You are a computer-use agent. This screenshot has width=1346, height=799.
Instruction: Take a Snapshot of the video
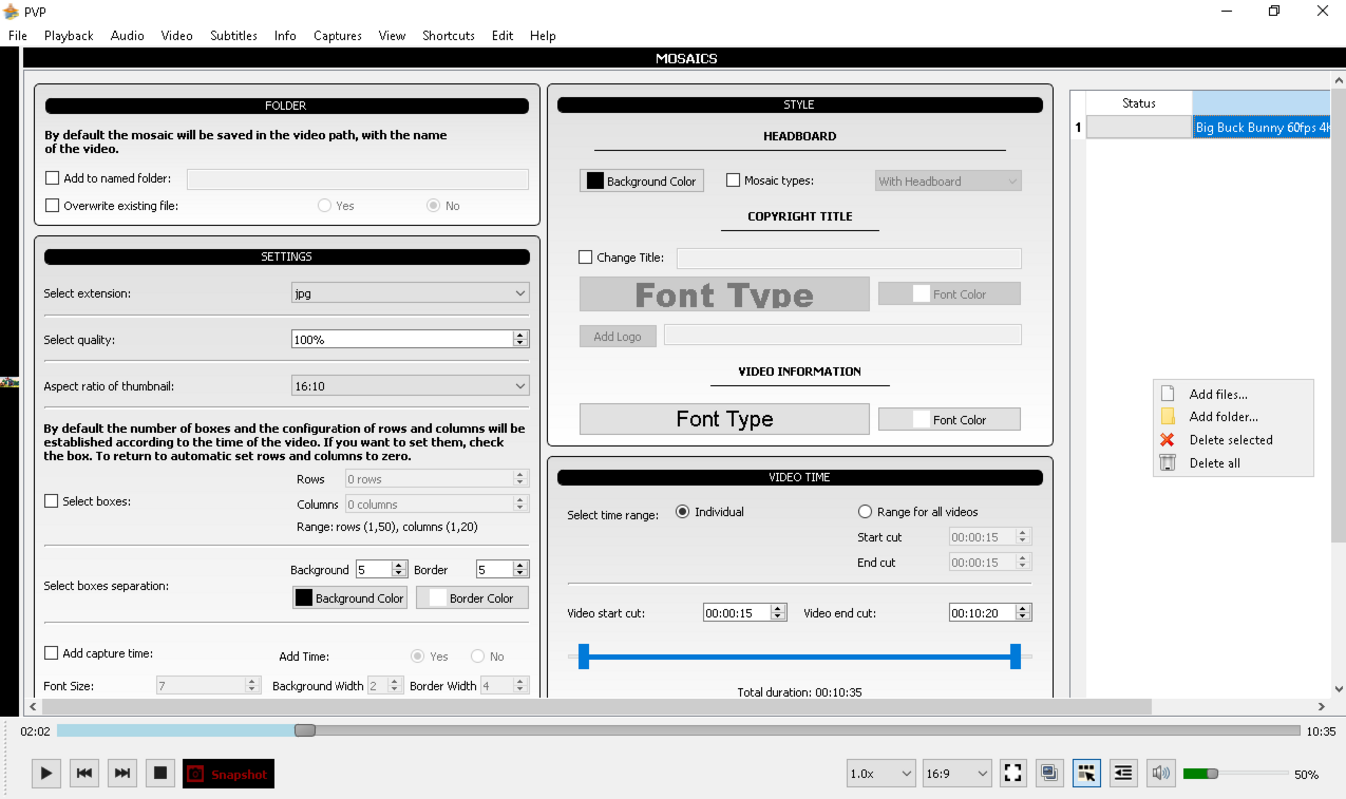[x=228, y=774]
